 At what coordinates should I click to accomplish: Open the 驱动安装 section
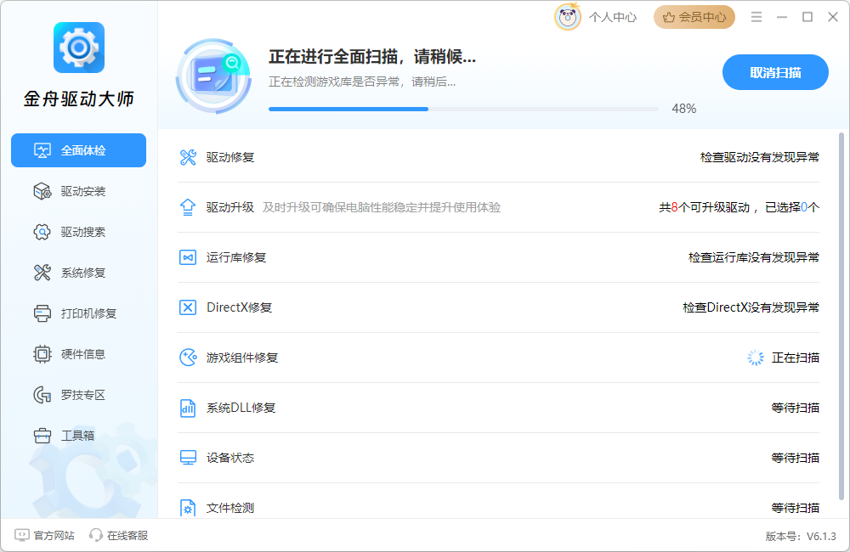pyautogui.click(x=78, y=191)
